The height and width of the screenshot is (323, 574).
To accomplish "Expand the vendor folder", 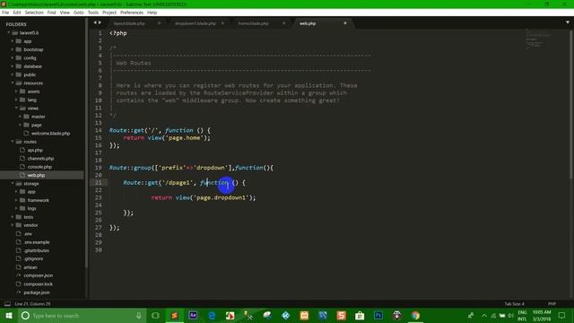I will [x=13, y=225].
